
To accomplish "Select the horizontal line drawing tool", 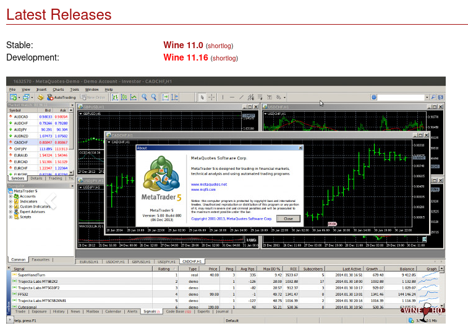I will click(x=232, y=97).
